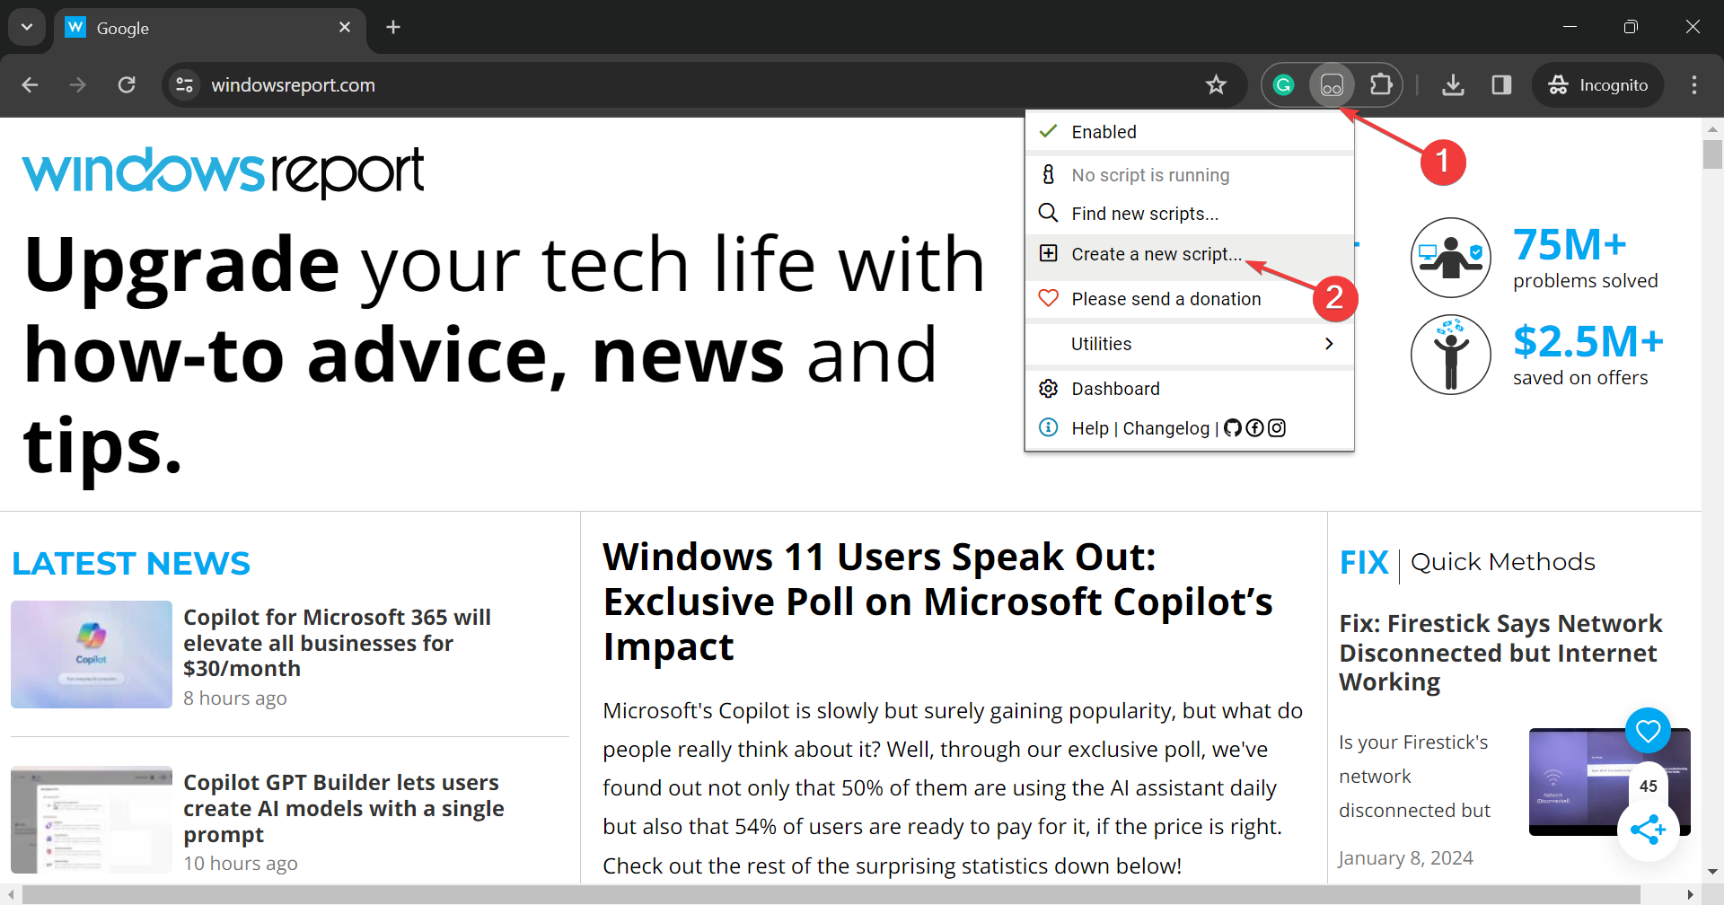Click the donation heart icon
The width and height of the screenshot is (1724, 905).
[1049, 298]
